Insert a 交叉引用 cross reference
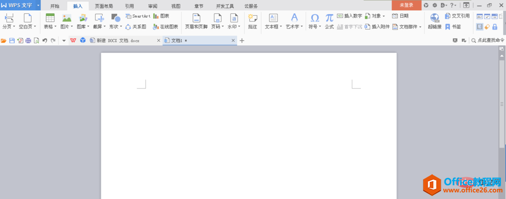Screen dimensions: 506x199 457,16
